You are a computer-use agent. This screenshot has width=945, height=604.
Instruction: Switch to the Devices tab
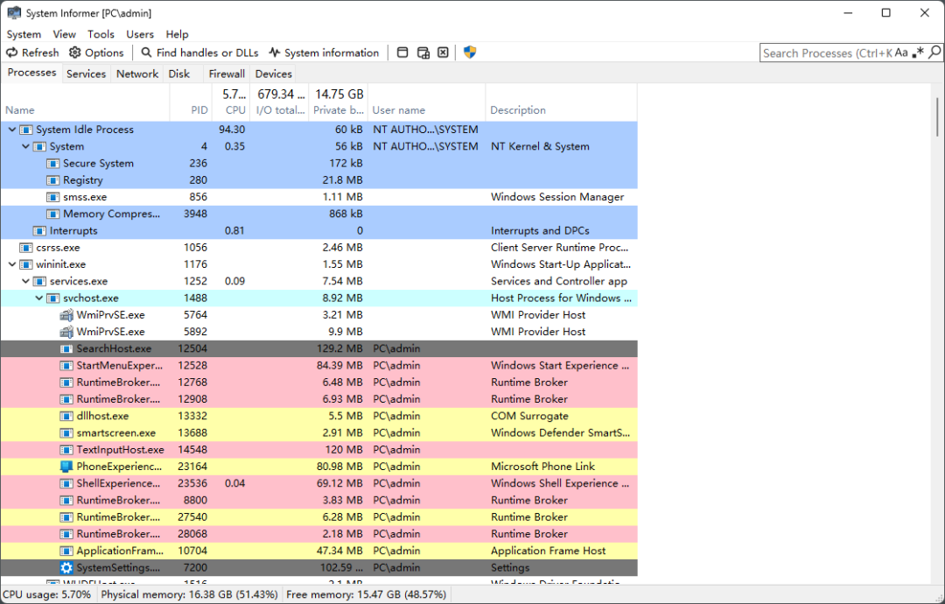pyautogui.click(x=274, y=74)
